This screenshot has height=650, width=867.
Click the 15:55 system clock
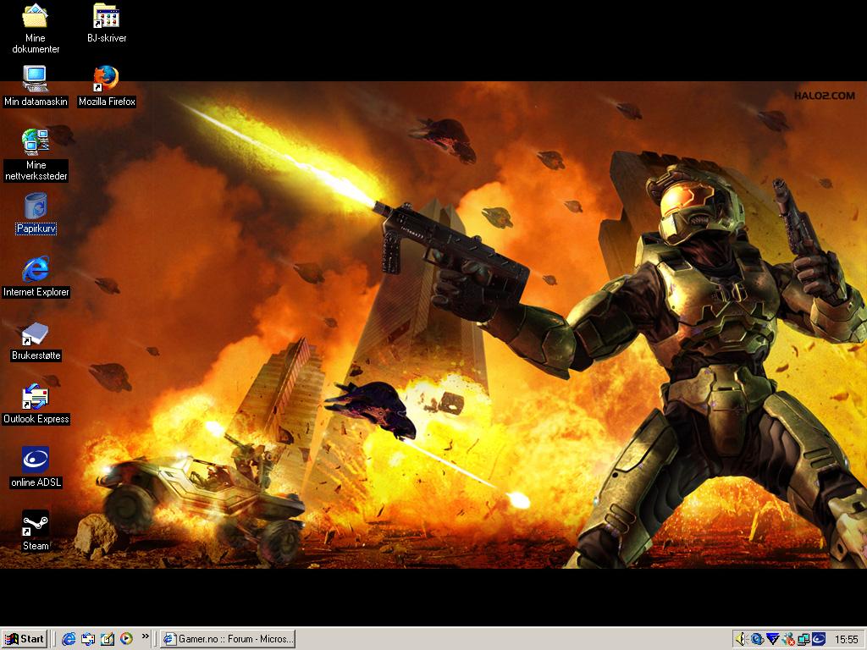pos(846,640)
